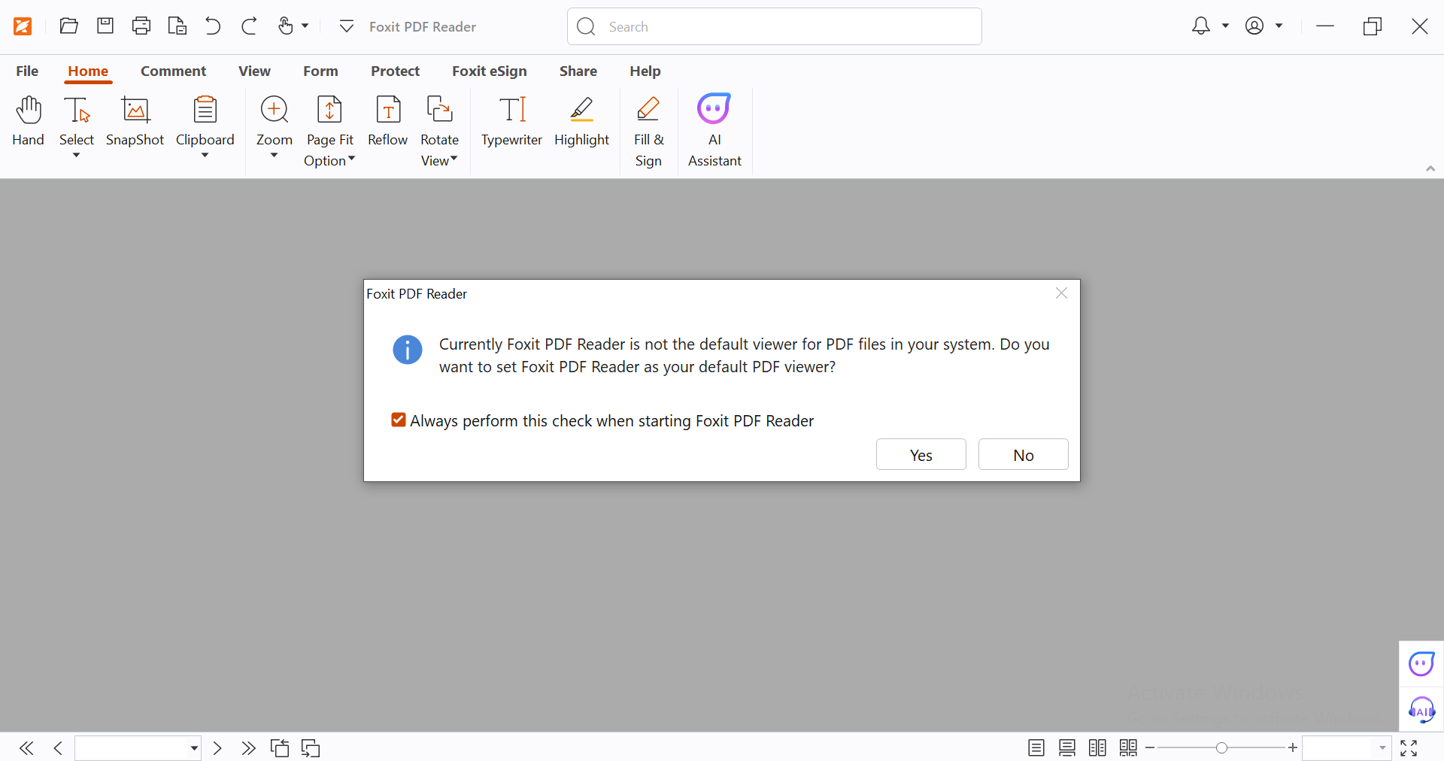The height and width of the screenshot is (761, 1444).
Task: Expand the touch mode dropdown arrow
Action: 305,26
